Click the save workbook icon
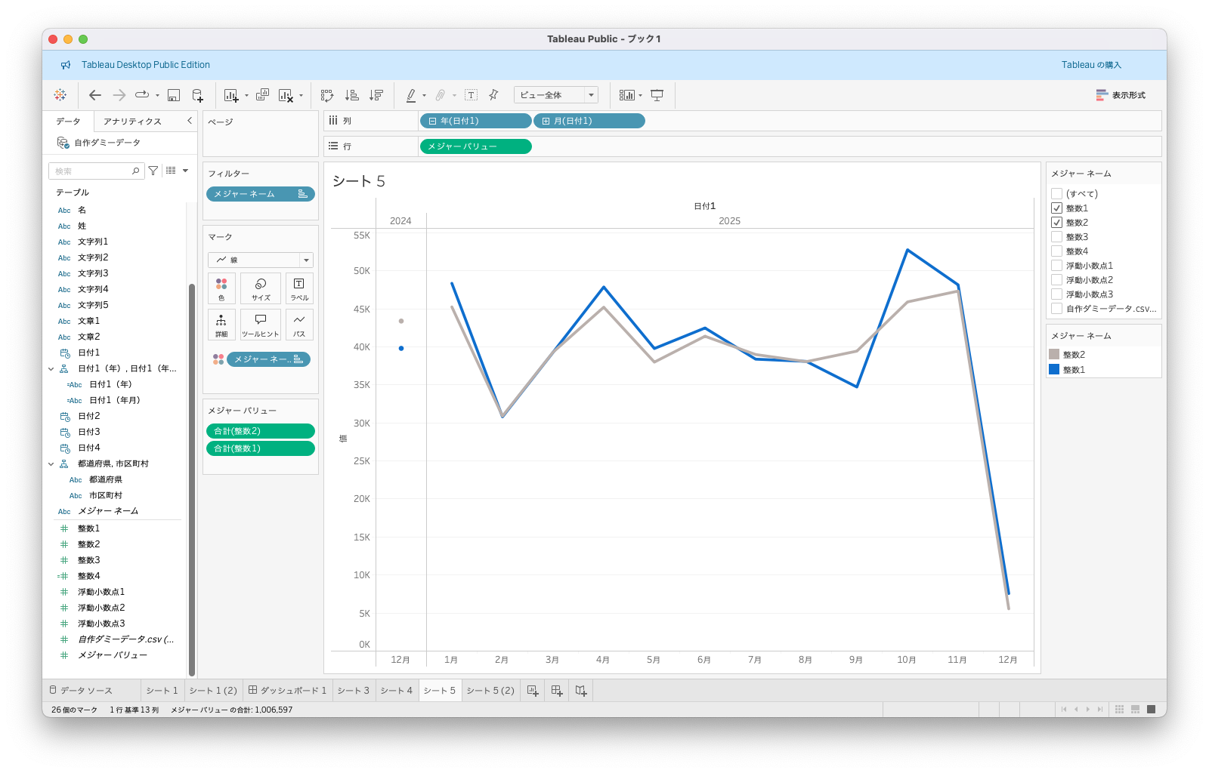This screenshot has height=773, width=1209. click(x=174, y=95)
